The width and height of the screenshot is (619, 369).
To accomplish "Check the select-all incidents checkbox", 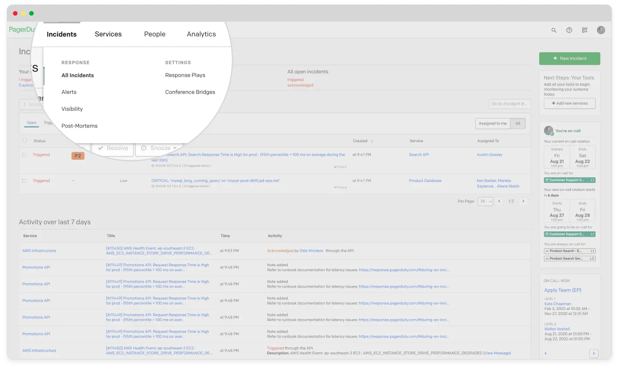I will point(25,140).
